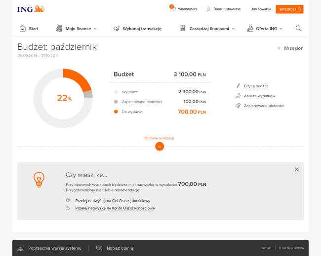The image size is (321, 256).
Task: Click the WYLOGUJ button
Action: [289, 9]
